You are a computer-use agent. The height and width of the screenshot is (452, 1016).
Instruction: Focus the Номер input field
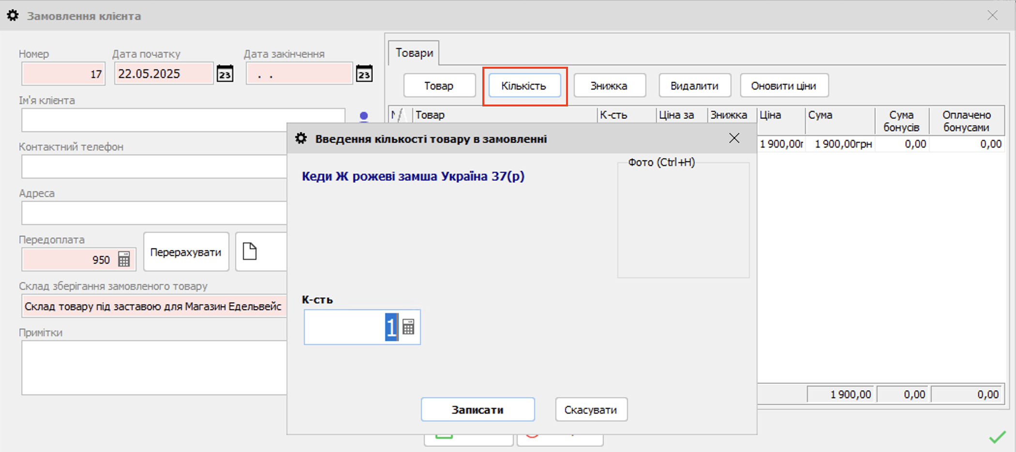tap(63, 74)
